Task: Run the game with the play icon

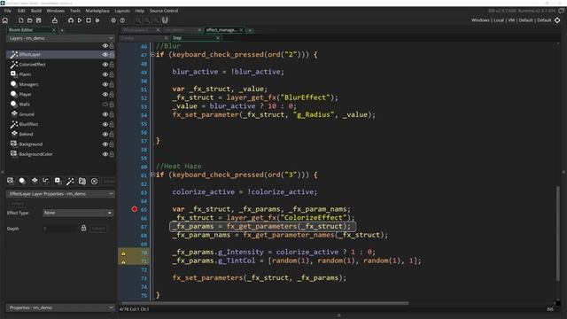Action: (x=80, y=20)
